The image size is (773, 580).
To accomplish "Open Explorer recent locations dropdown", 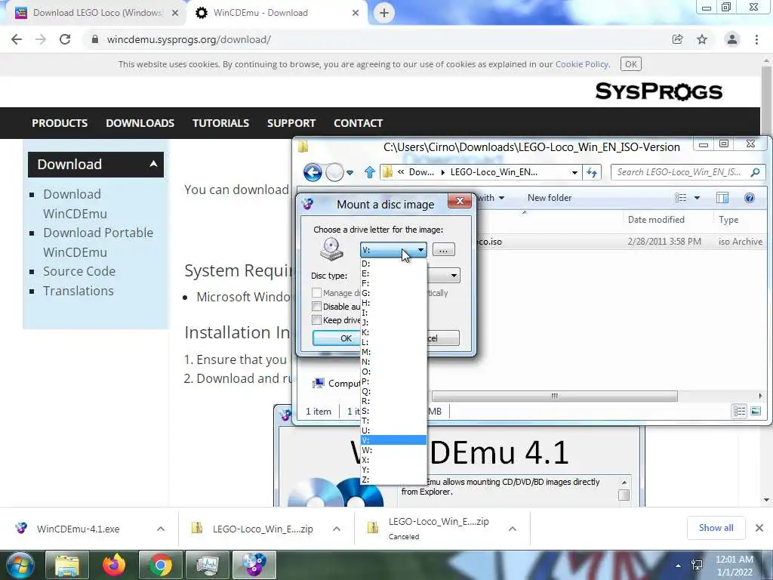I will tap(350, 173).
